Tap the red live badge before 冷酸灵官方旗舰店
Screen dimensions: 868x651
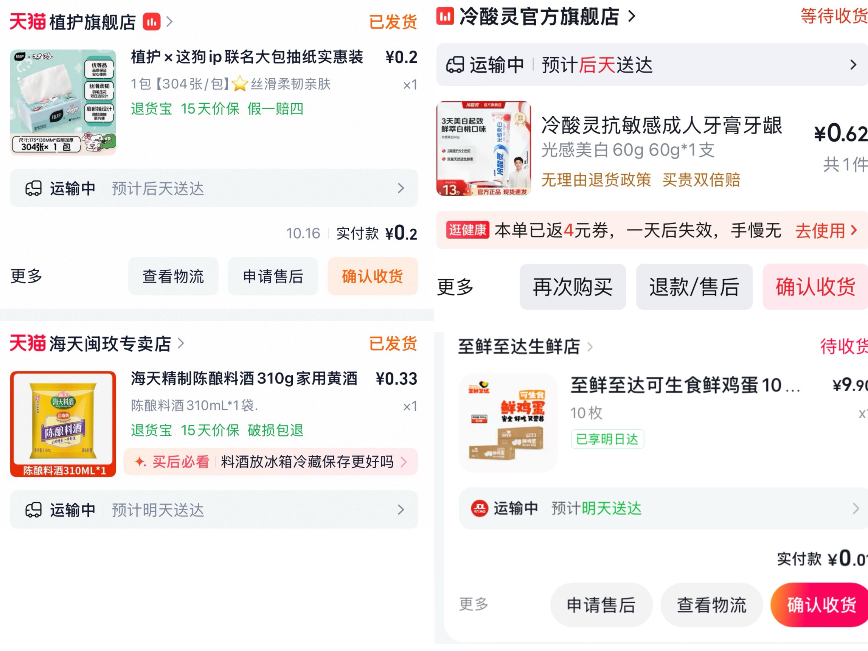coord(445,16)
